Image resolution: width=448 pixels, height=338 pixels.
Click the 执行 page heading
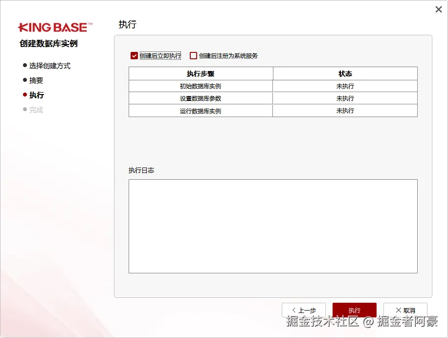[128, 24]
